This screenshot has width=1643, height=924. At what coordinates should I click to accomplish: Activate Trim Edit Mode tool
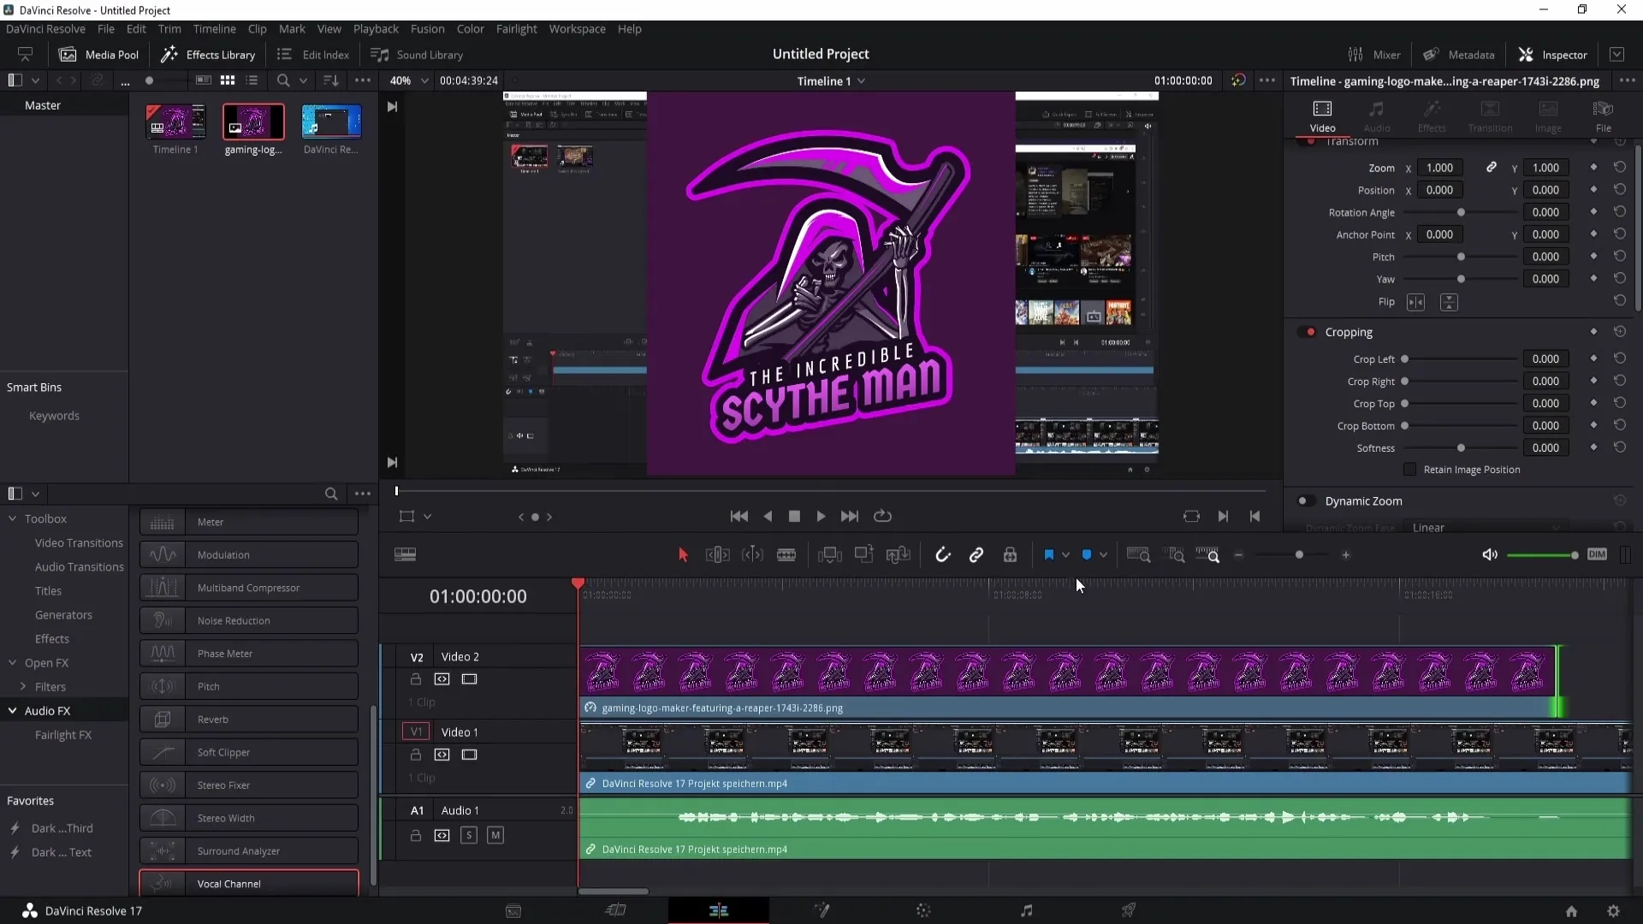tap(717, 555)
